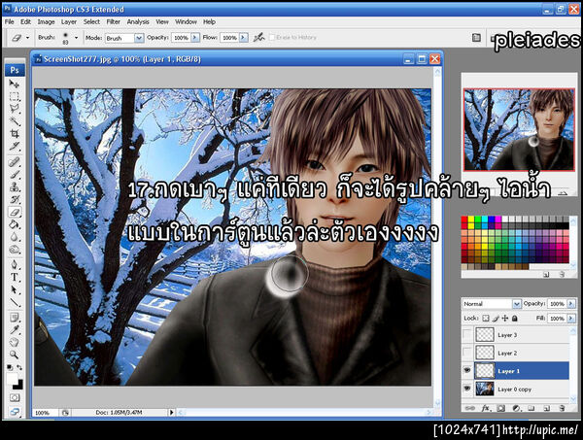This screenshot has height=440, width=583.
Task: Select the Eyedropper tool
Action: [x=15, y=330]
